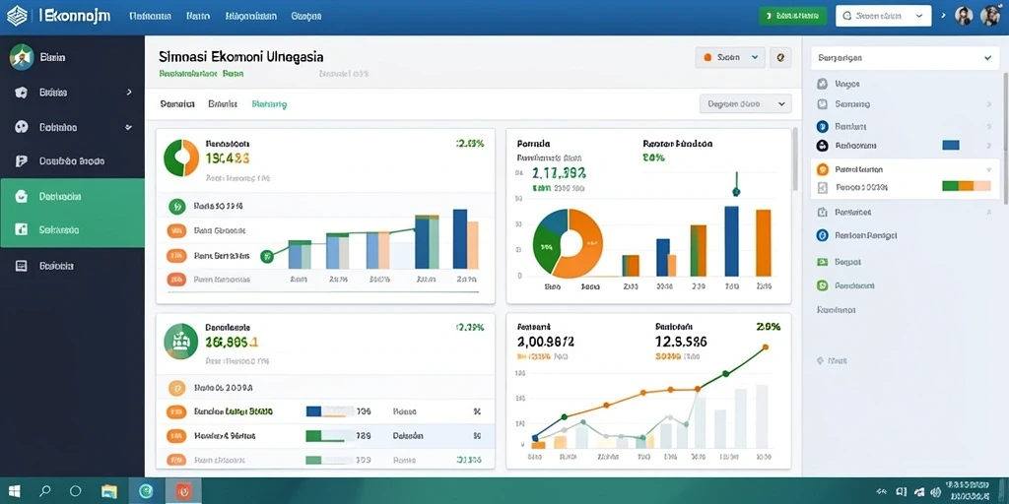Click the Ekonomi logo icon in the header

click(18, 16)
